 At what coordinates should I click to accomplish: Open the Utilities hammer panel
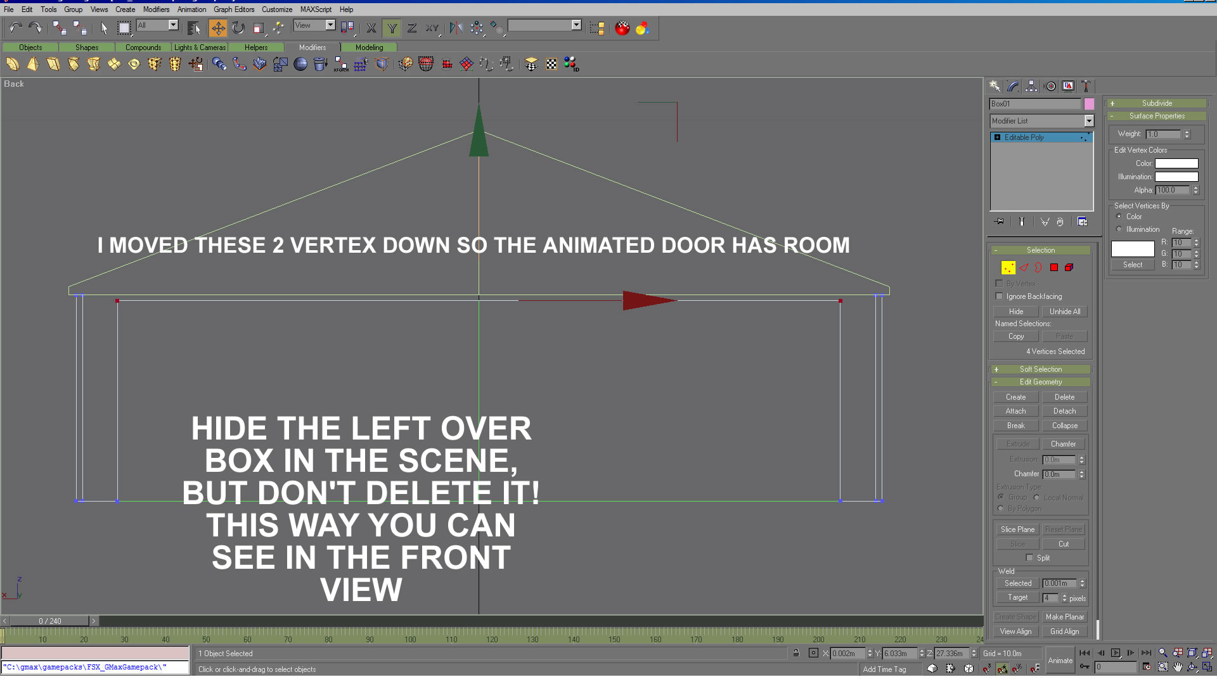[1086, 86]
